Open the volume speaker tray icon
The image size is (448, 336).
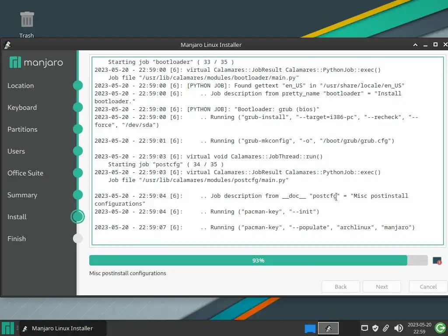click(398, 328)
